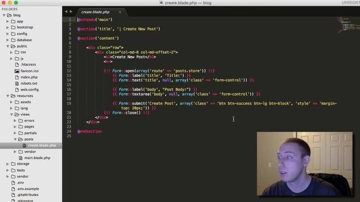Select the vendor folder inside views
The image size is (360, 202).
point(30,151)
